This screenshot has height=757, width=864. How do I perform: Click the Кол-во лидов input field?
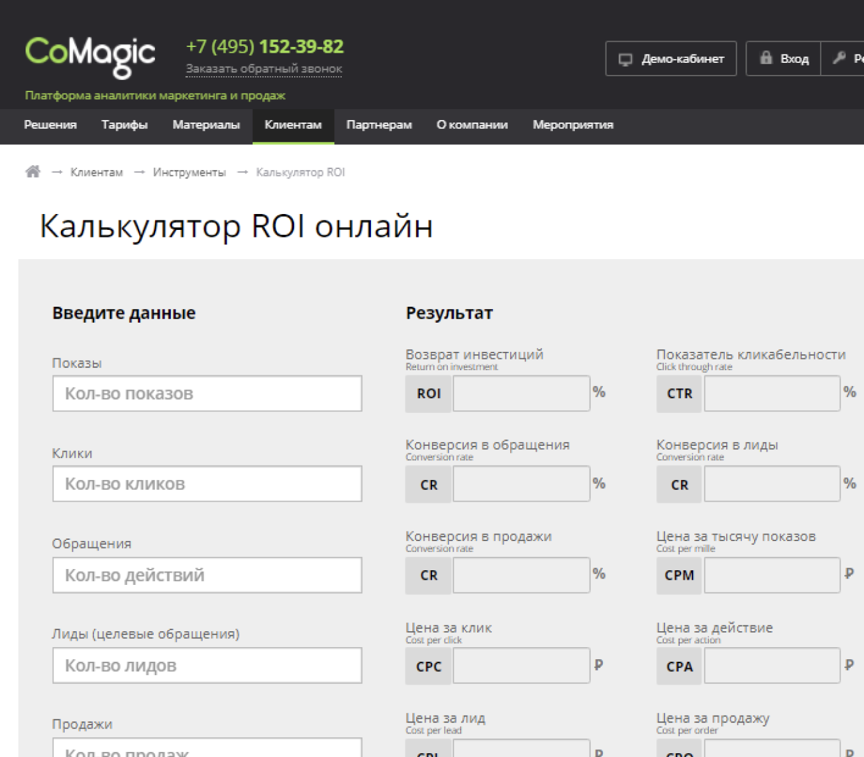click(206, 665)
